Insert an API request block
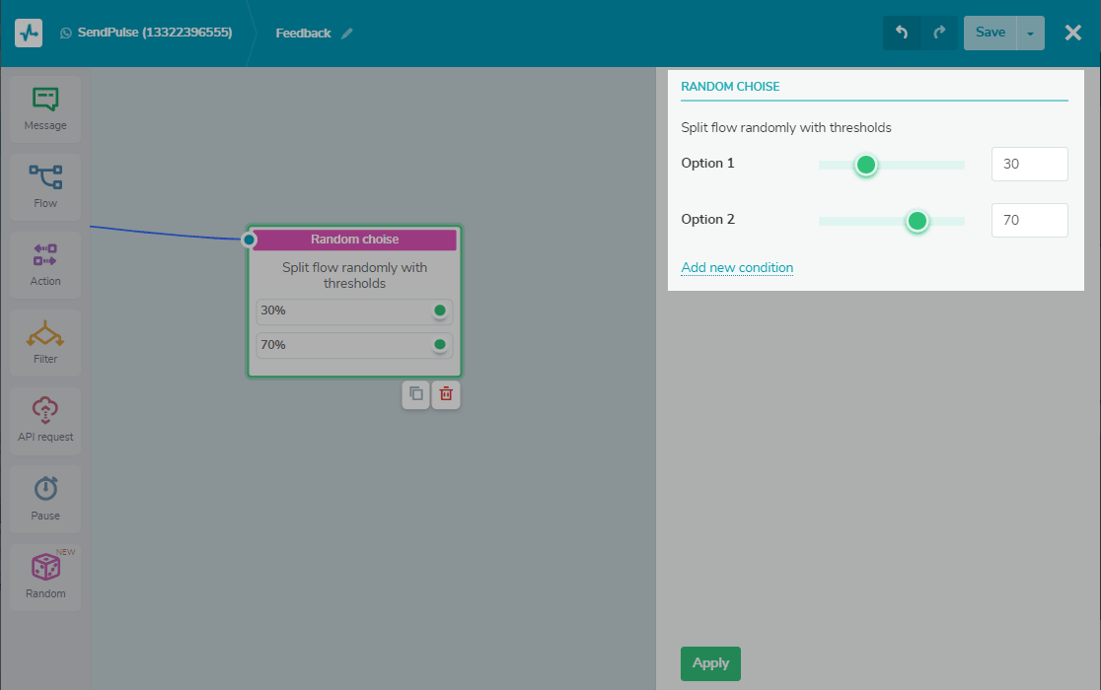Image resolution: width=1101 pixels, height=690 pixels. click(x=45, y=420)
